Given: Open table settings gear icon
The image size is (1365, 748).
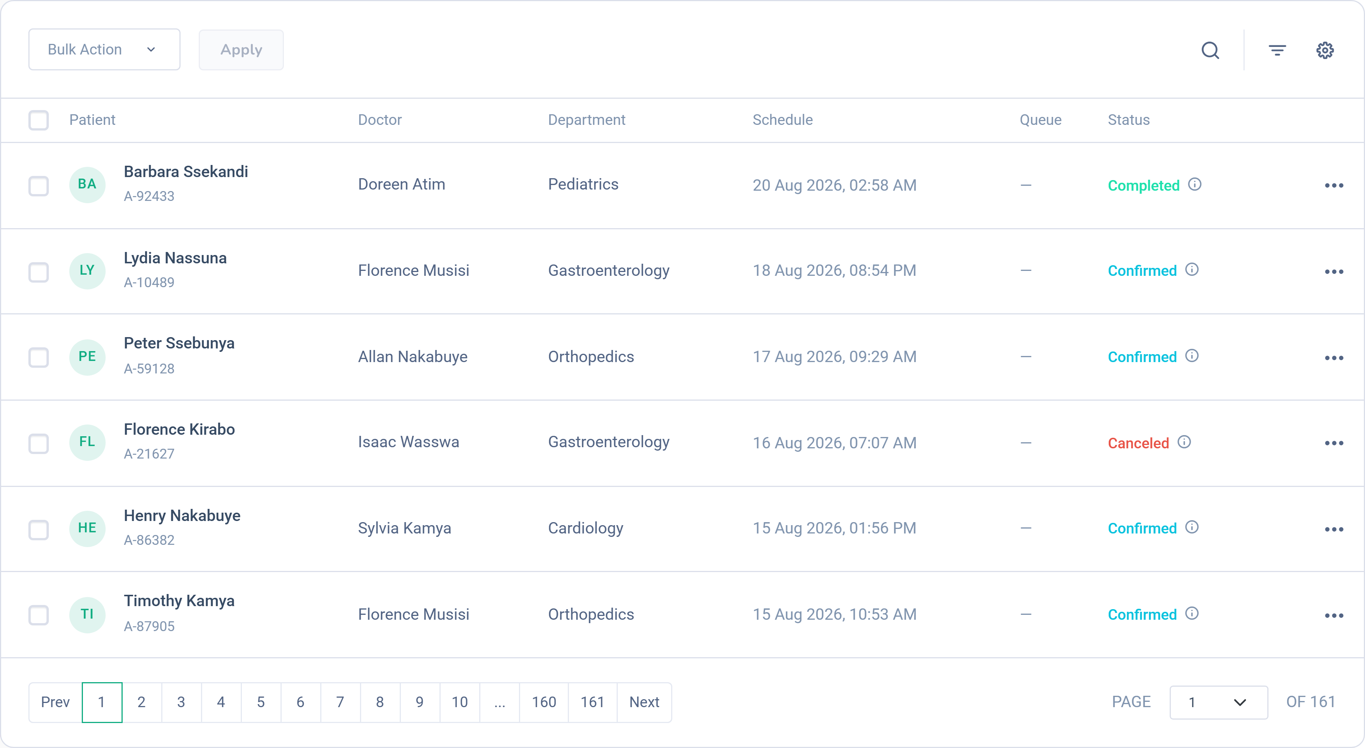Looking at the screenshot, I should point(1325,50).
